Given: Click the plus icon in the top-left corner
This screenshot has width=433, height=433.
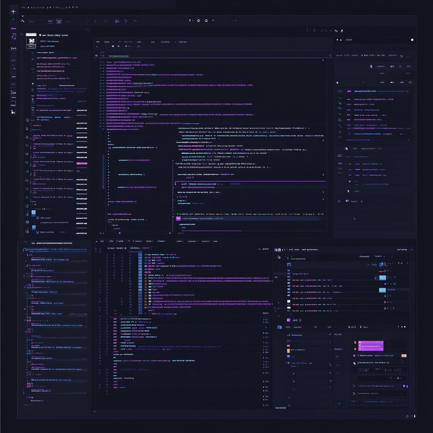Looking at the screenshot, I should click(13, 12).
